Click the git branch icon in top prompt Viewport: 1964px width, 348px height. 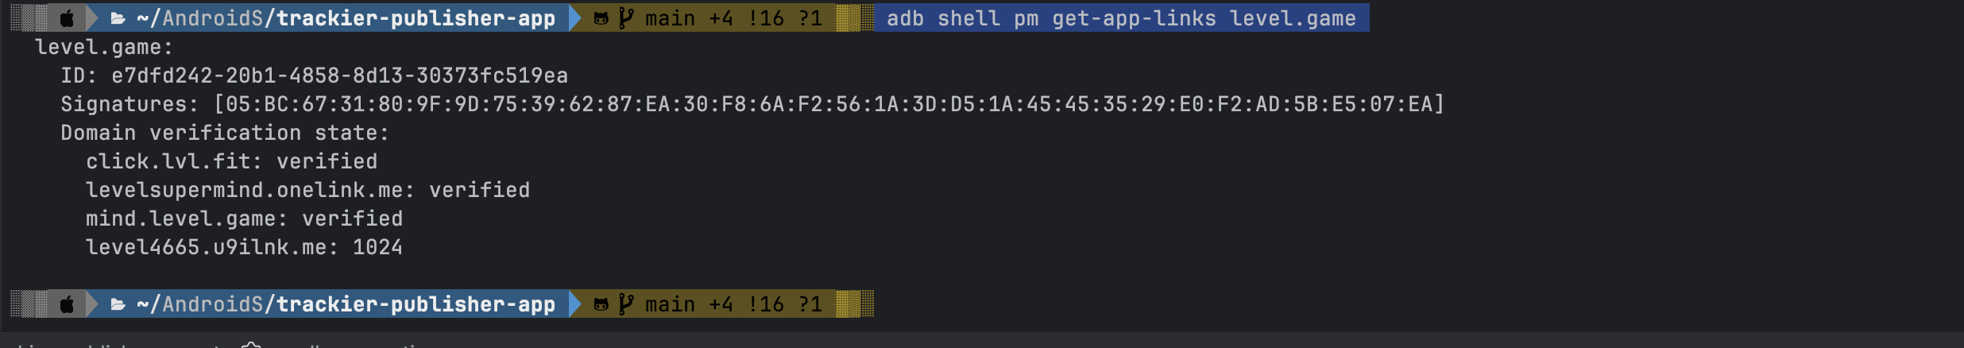click(626, 18)
